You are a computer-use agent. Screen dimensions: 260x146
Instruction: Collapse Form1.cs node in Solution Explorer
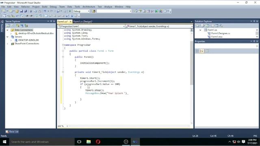(x=200, y=30)
